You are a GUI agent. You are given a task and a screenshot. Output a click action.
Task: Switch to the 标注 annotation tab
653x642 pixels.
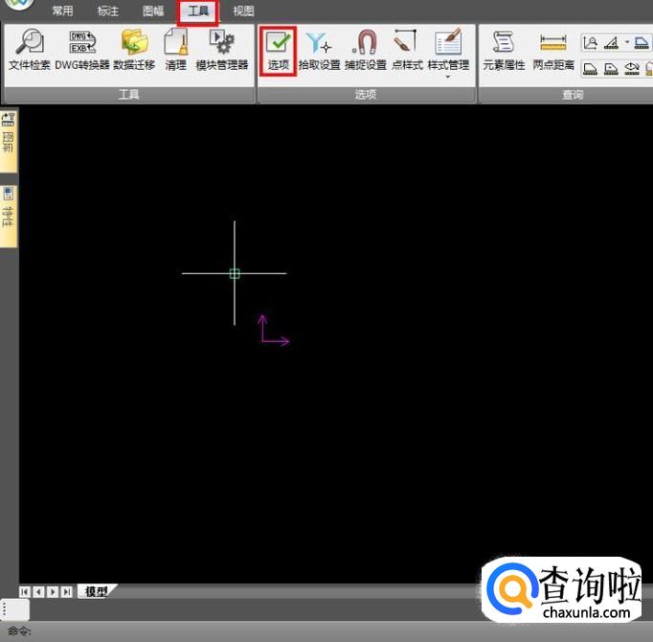click(x=108, y=11)
